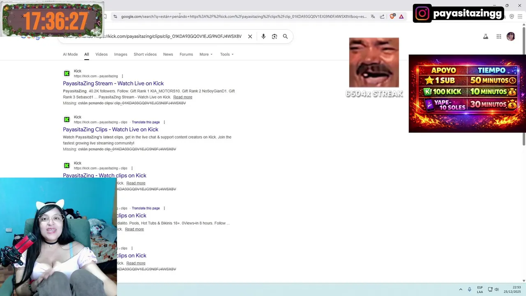Expand the More search filters dropdown
Image resolution: width=526 pixels, height=296 pixels.
(206, 54)
